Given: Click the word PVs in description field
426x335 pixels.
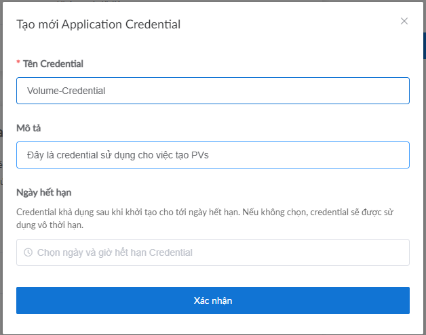Looking at the screenshot, I should 201,155.
